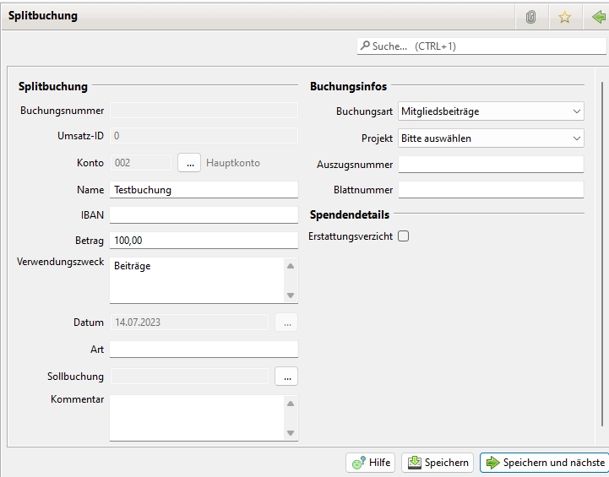Image resolution: width=609 pixels, height=477 pixels.
Task: Click the Speichern save button
Action: point(438,463)
